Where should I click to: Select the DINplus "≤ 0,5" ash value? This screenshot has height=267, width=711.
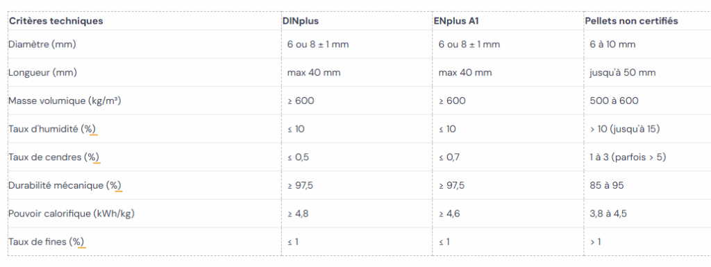pos(299,157)
